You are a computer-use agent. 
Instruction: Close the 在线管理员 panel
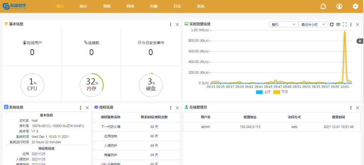click(358, 108)
